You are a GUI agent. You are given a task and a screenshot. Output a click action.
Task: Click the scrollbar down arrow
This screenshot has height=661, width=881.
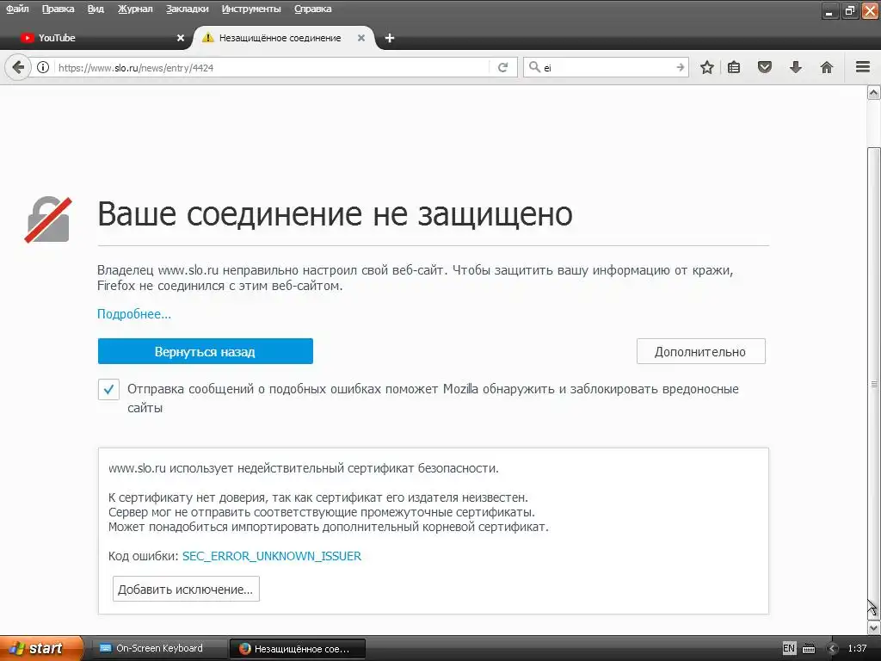(x=874, y=627)
